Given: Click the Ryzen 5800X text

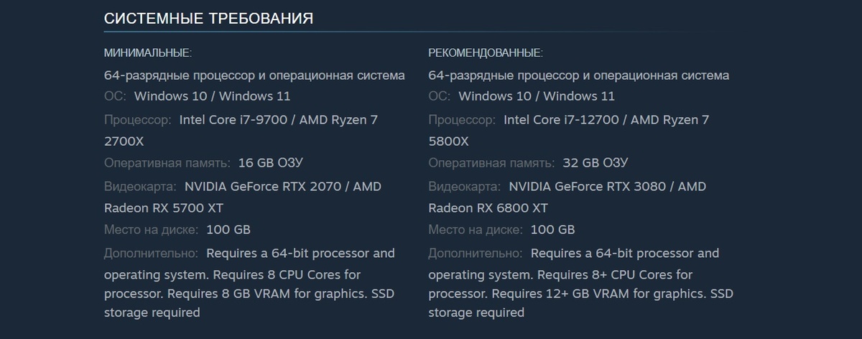Looking at the screenshot, I should [449, 141].
